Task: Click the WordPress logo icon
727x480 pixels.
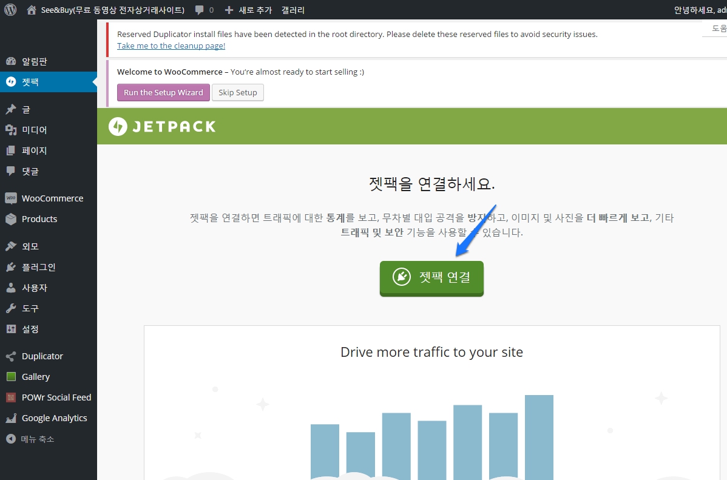Action: pos(10,10)
